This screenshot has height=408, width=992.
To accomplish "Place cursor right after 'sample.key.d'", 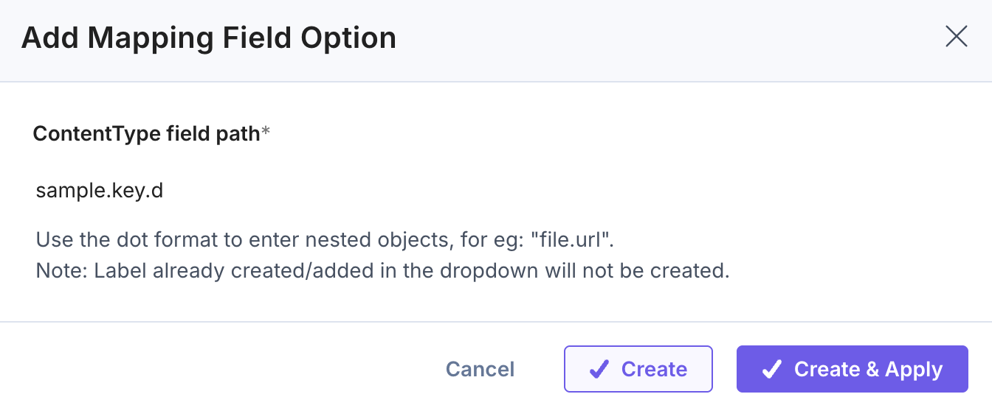I will click(165, 191).
